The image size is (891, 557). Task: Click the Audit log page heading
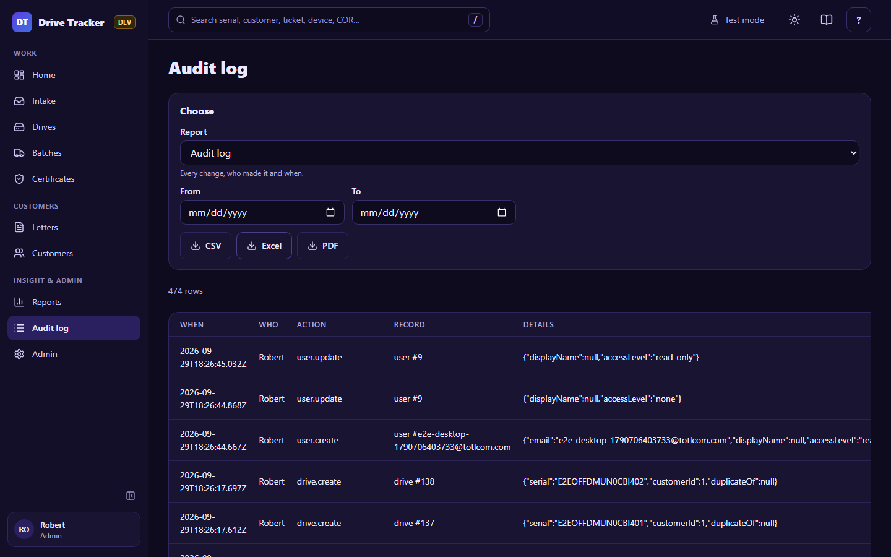(208, 68)
